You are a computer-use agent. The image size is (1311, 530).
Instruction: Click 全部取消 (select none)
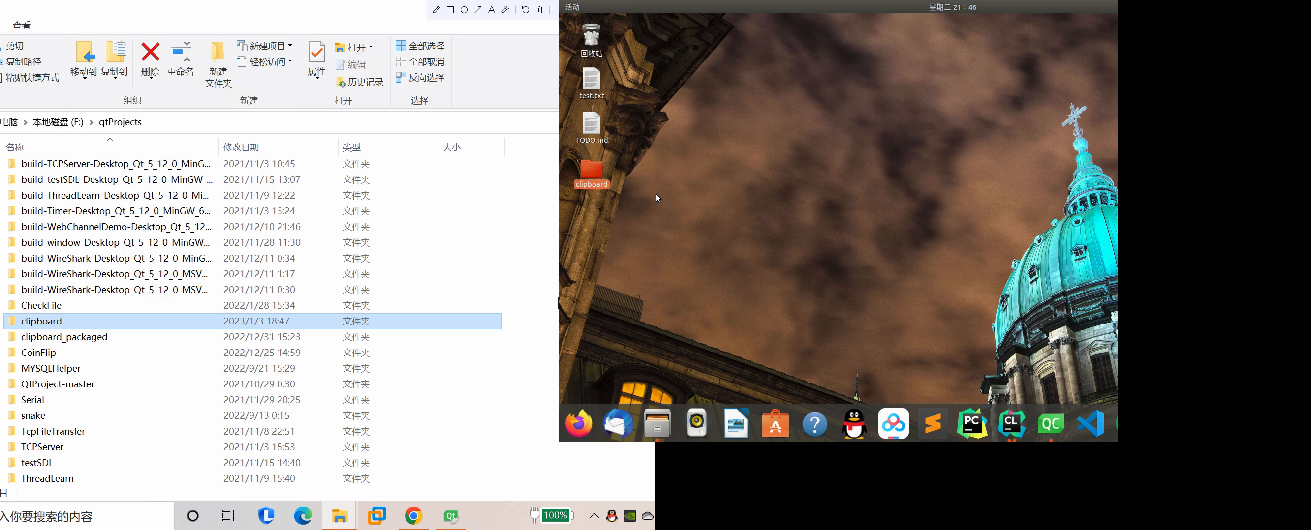[420, 61]
